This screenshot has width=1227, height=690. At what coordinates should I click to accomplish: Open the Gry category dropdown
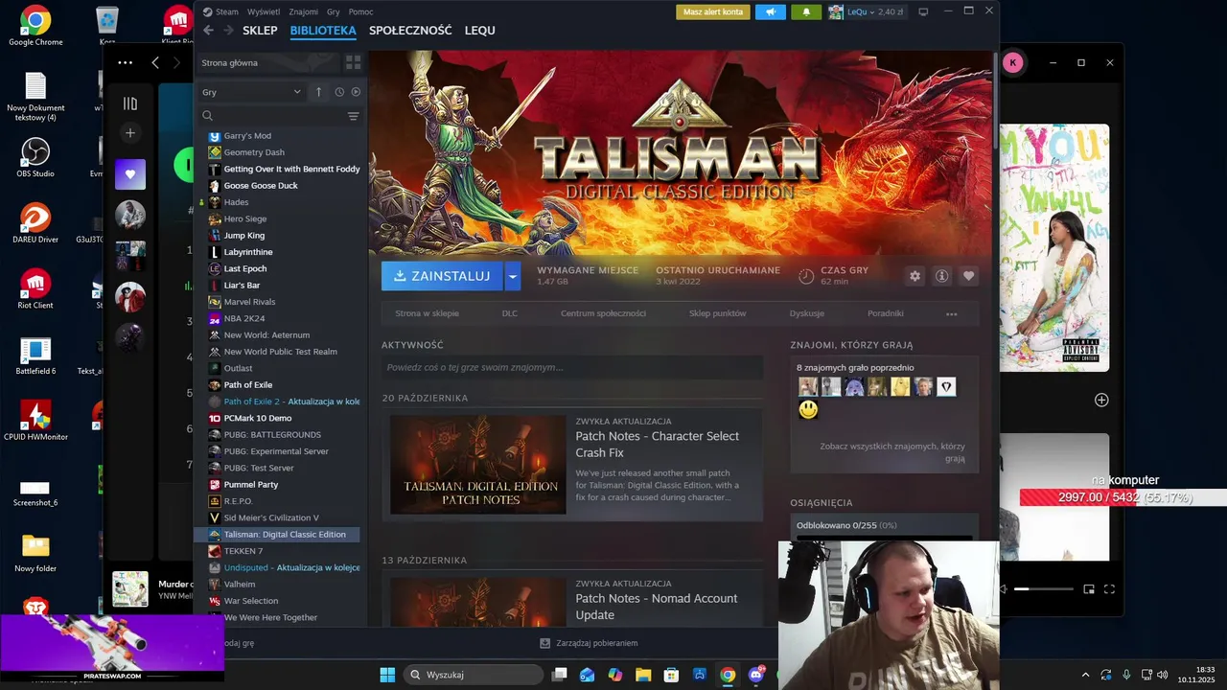pos(251,92)
